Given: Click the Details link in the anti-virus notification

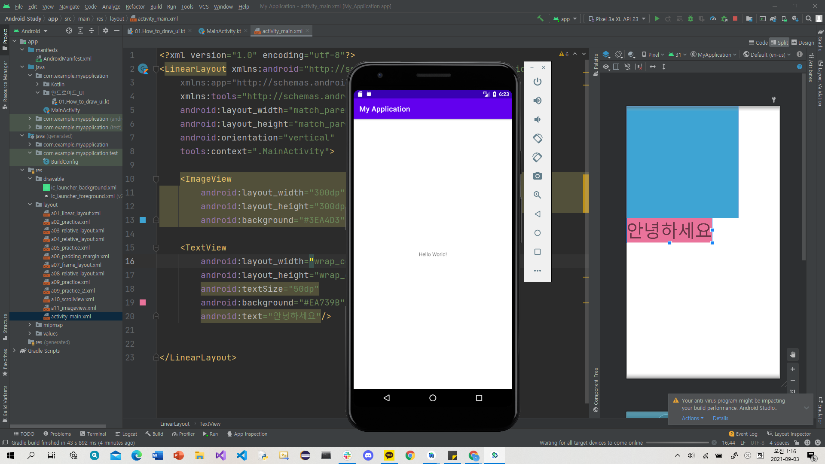Looking at the screenshot, I should [x=720, y=418].
